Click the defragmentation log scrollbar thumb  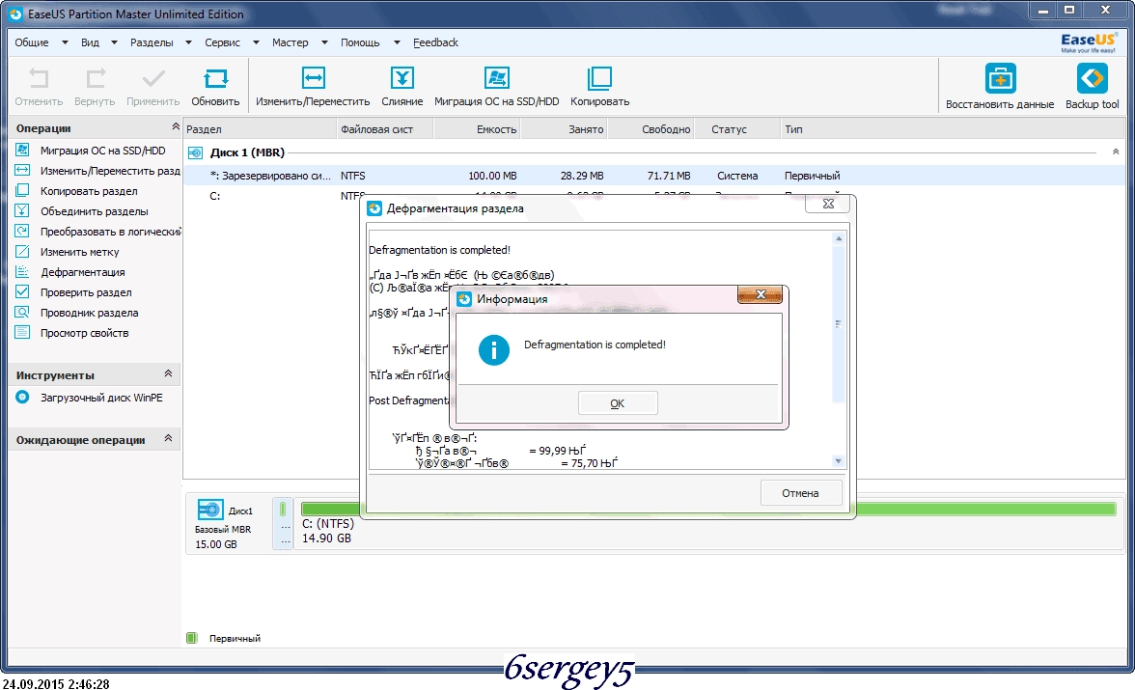(x=838, y=323)
